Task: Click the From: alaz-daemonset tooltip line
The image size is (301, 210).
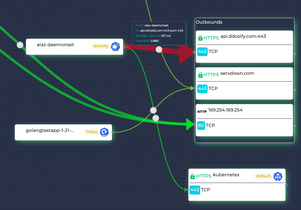Action: (x=152, y=25)
